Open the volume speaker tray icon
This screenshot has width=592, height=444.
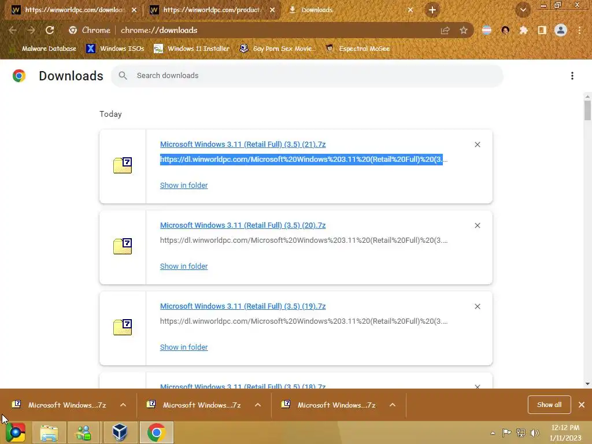pos(535,433)
